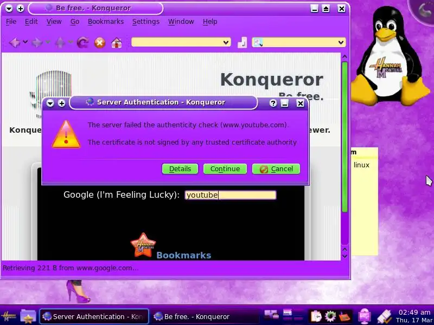Click Continue in Server Authentication dialog
The image size is (434, 325).
tap(225, 169)
